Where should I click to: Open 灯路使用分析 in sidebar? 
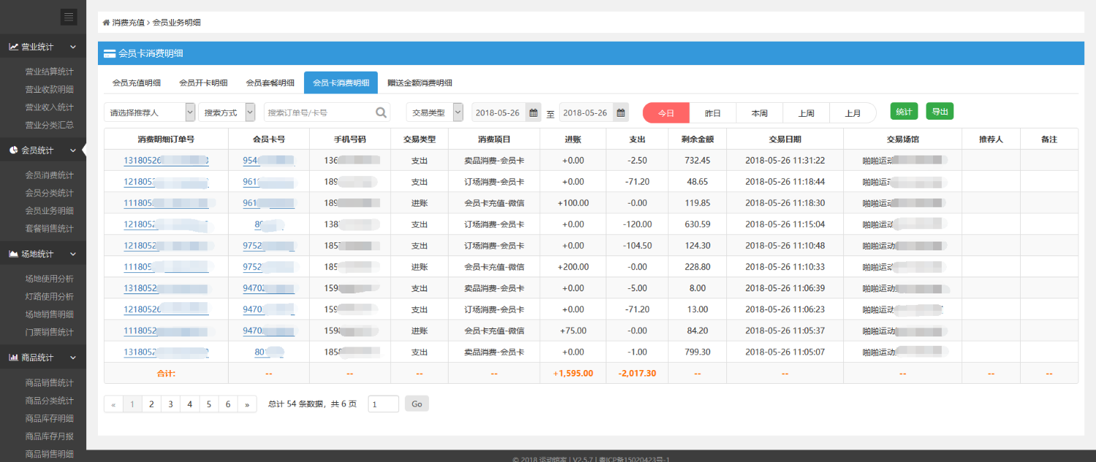(x=50, y=296)
